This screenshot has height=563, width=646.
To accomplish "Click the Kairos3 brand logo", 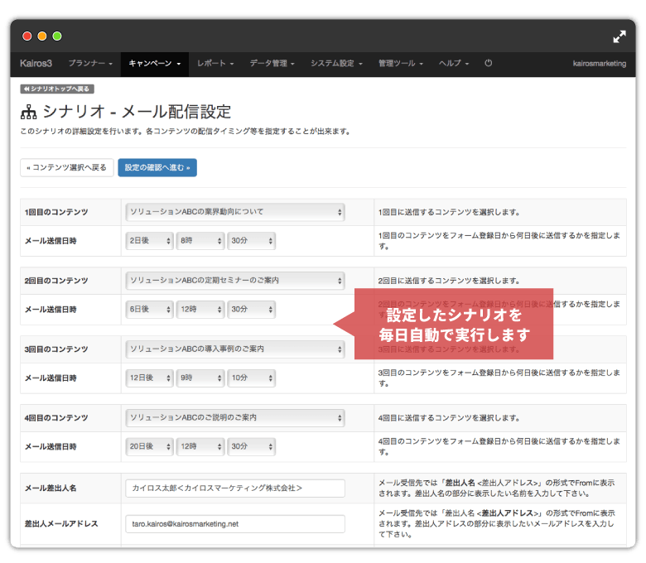I will [35, 64].
